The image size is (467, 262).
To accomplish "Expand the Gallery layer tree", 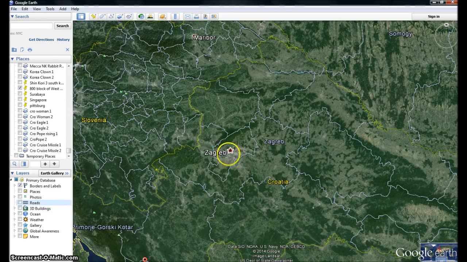I will click(15, 225).
